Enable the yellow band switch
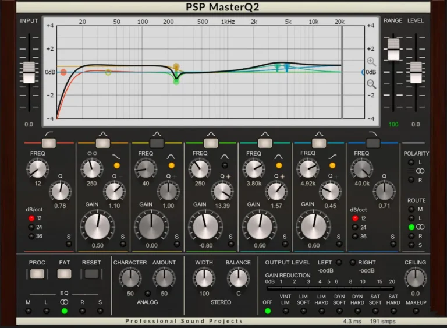 coord(157,143)
